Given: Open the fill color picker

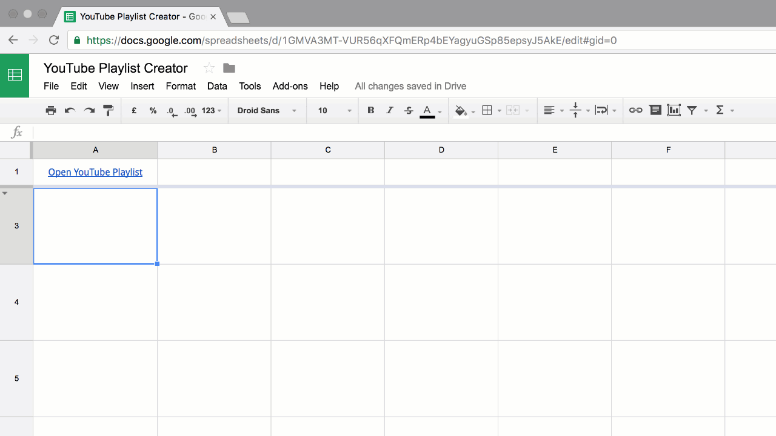Looking at the screenshot, I should 461,111.
